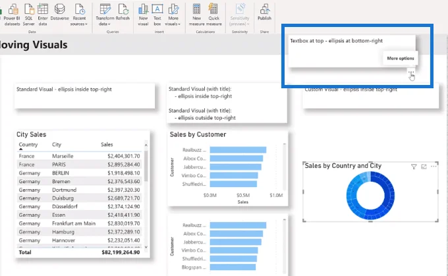Click City Sales table scroll up arrow
The width and height of the screenshot is (448, 276).
pos(146,145)
